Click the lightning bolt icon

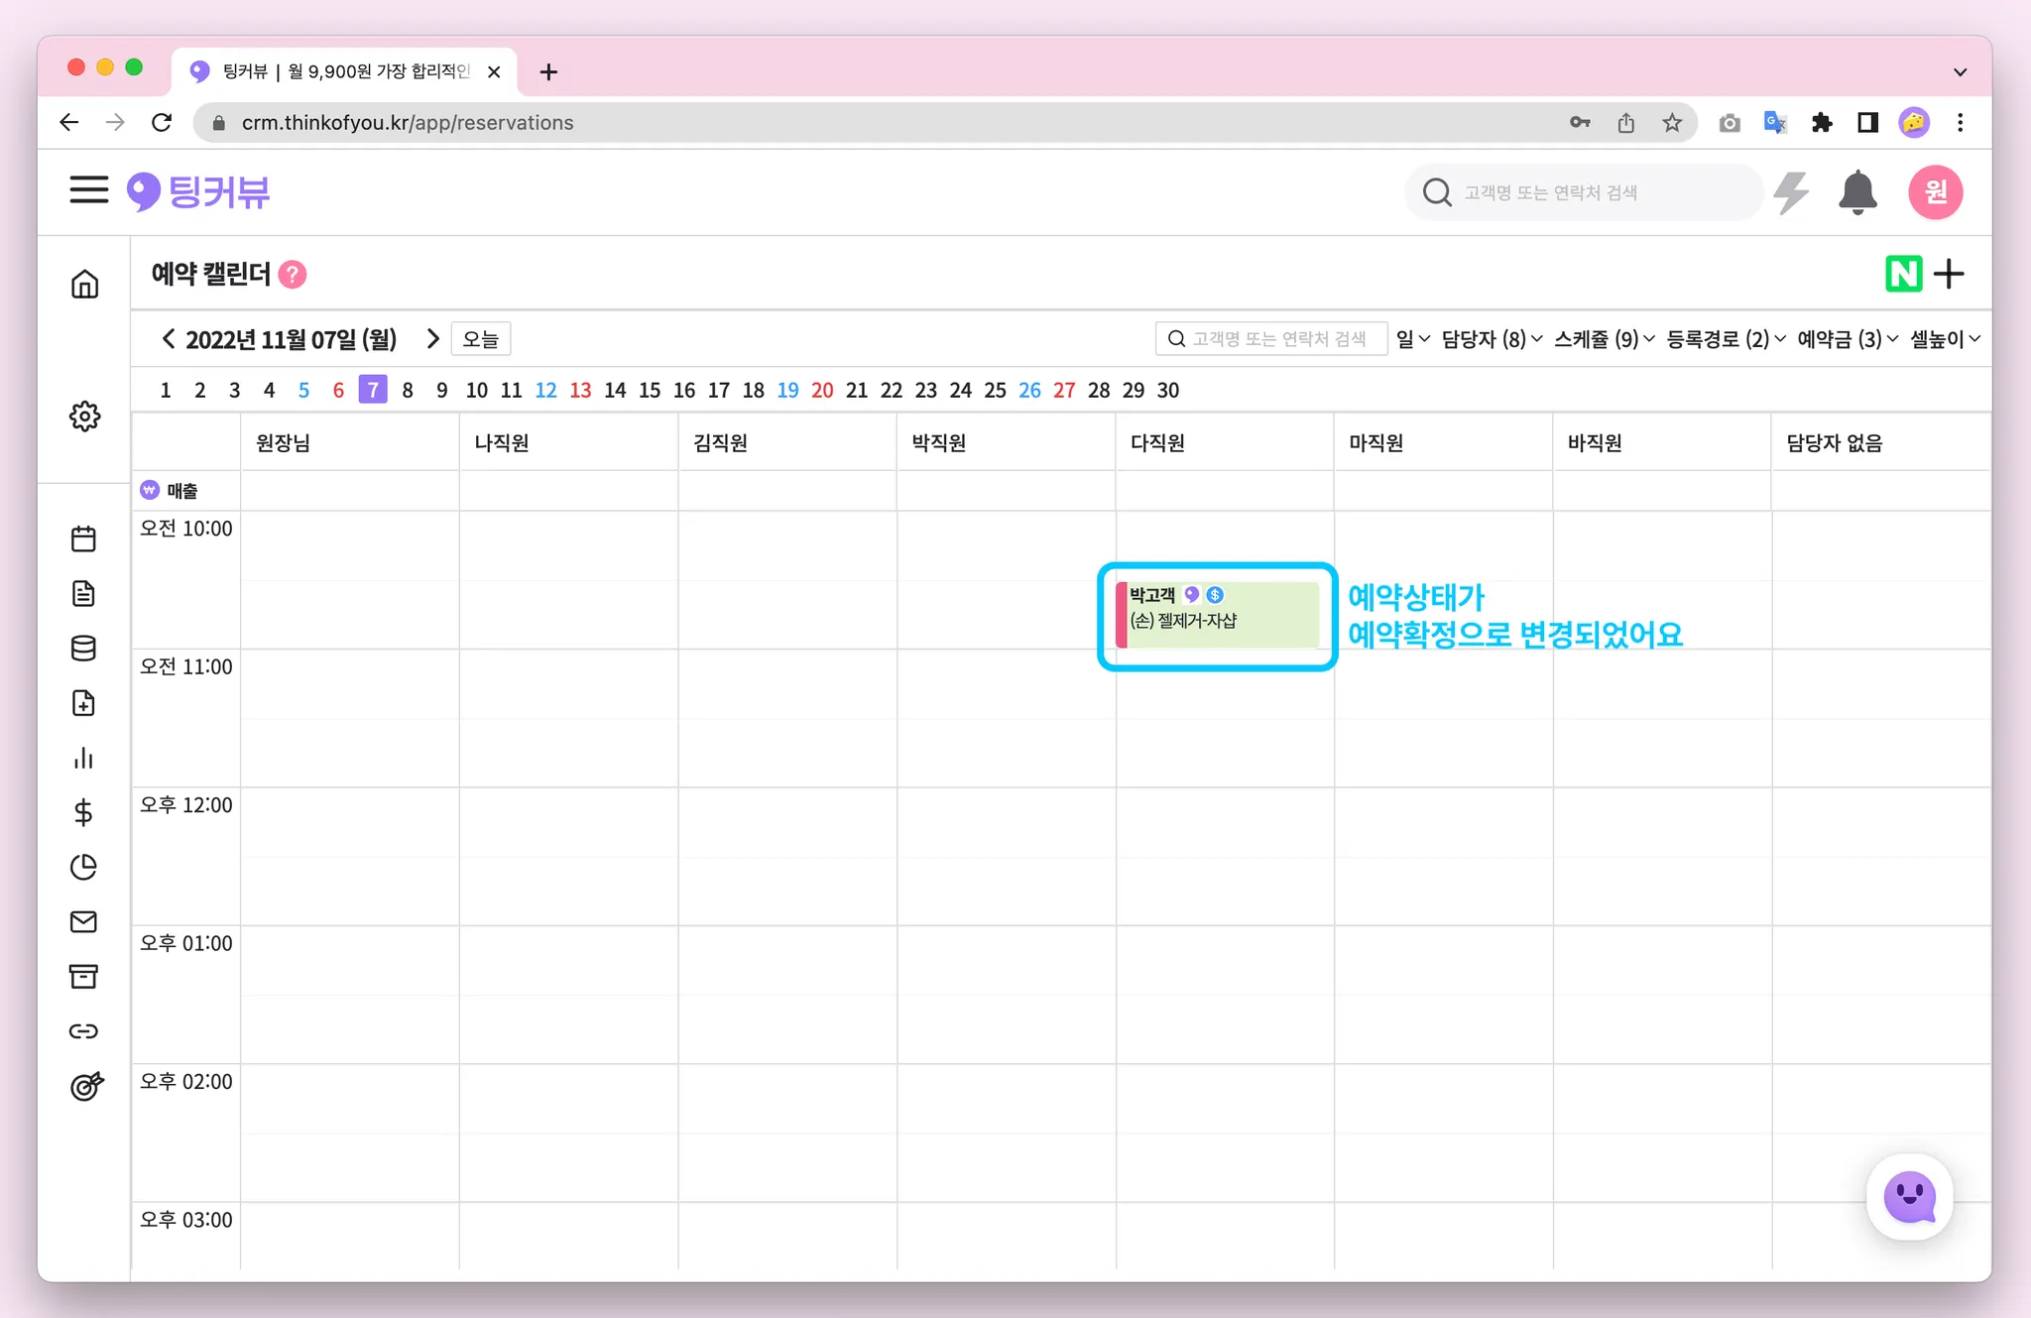pos(1791,191)
